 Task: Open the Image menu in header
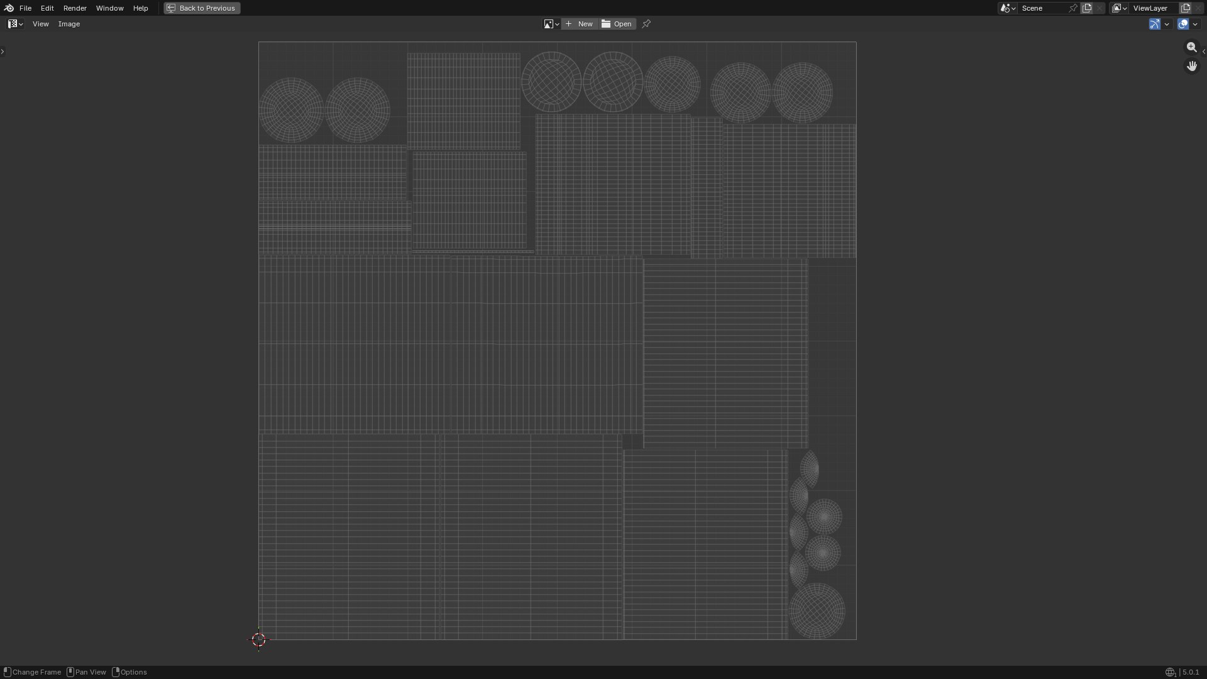69,24
